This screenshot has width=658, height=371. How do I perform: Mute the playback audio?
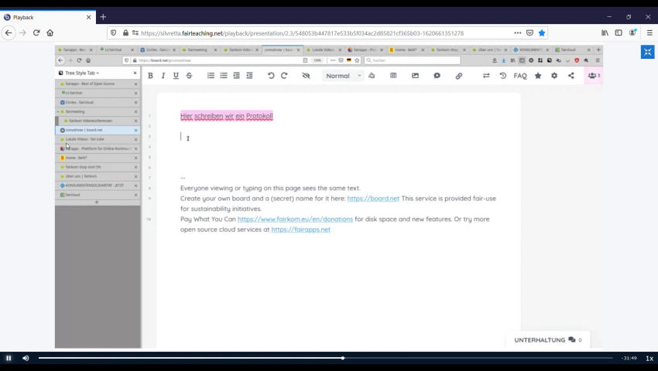click(26, 358)
